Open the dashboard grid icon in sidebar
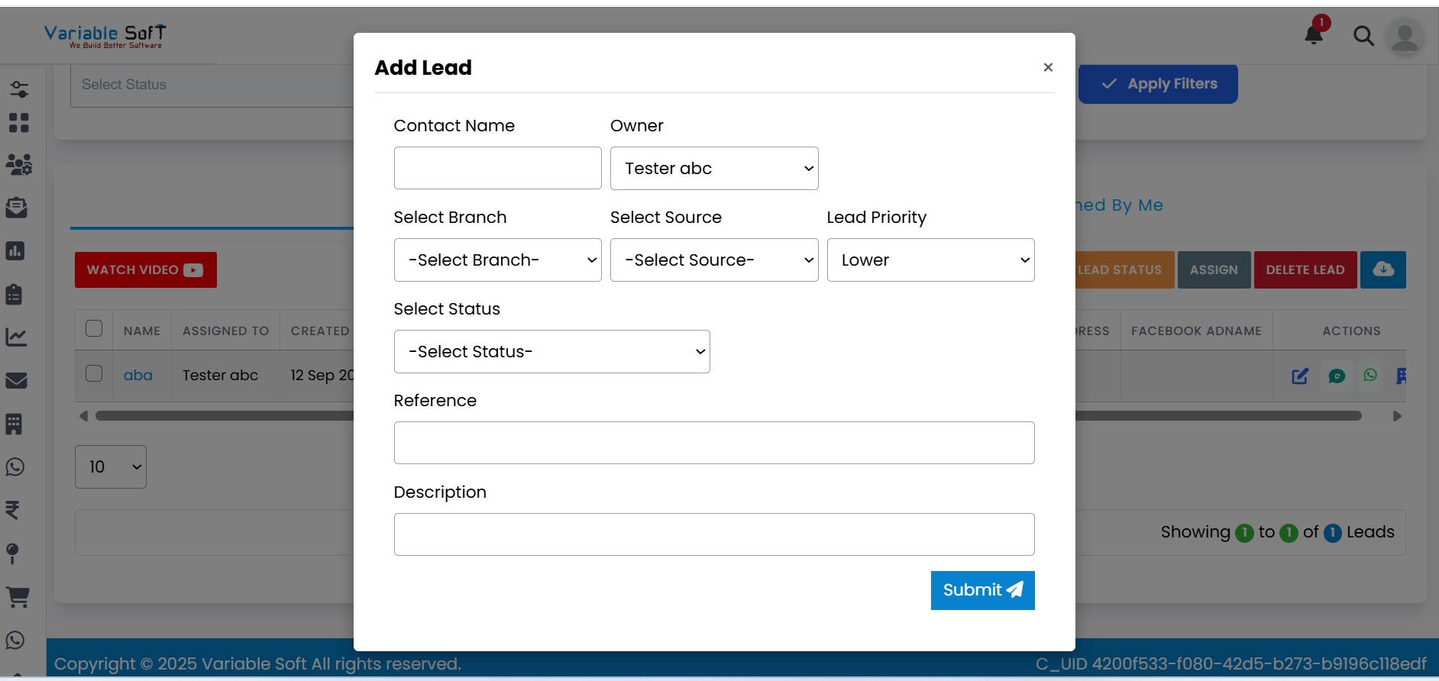This screenshot has width=1439, height=681. 19,123
